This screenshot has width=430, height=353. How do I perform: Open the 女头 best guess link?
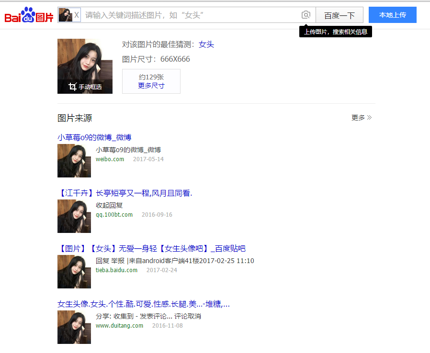click(206, 44)
